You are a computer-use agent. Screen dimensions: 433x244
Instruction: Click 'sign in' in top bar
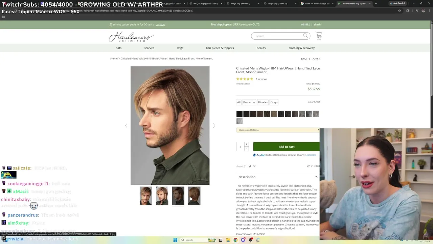coord(318,24)
